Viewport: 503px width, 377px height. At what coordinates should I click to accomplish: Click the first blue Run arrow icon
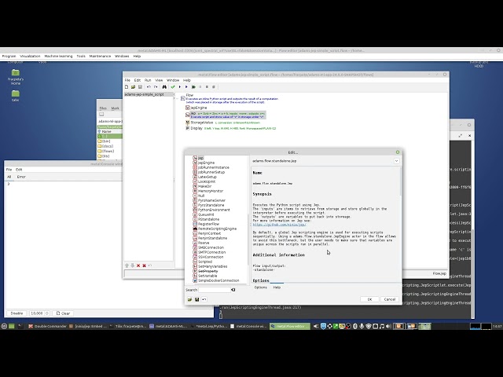click(180, 87)
